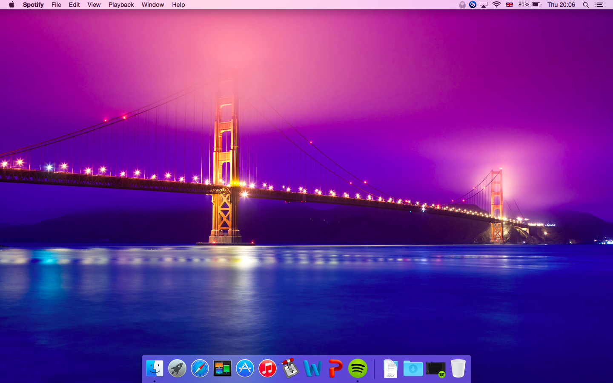
Task: Open the Spotify application menu
Action: (x=33, y=5)
